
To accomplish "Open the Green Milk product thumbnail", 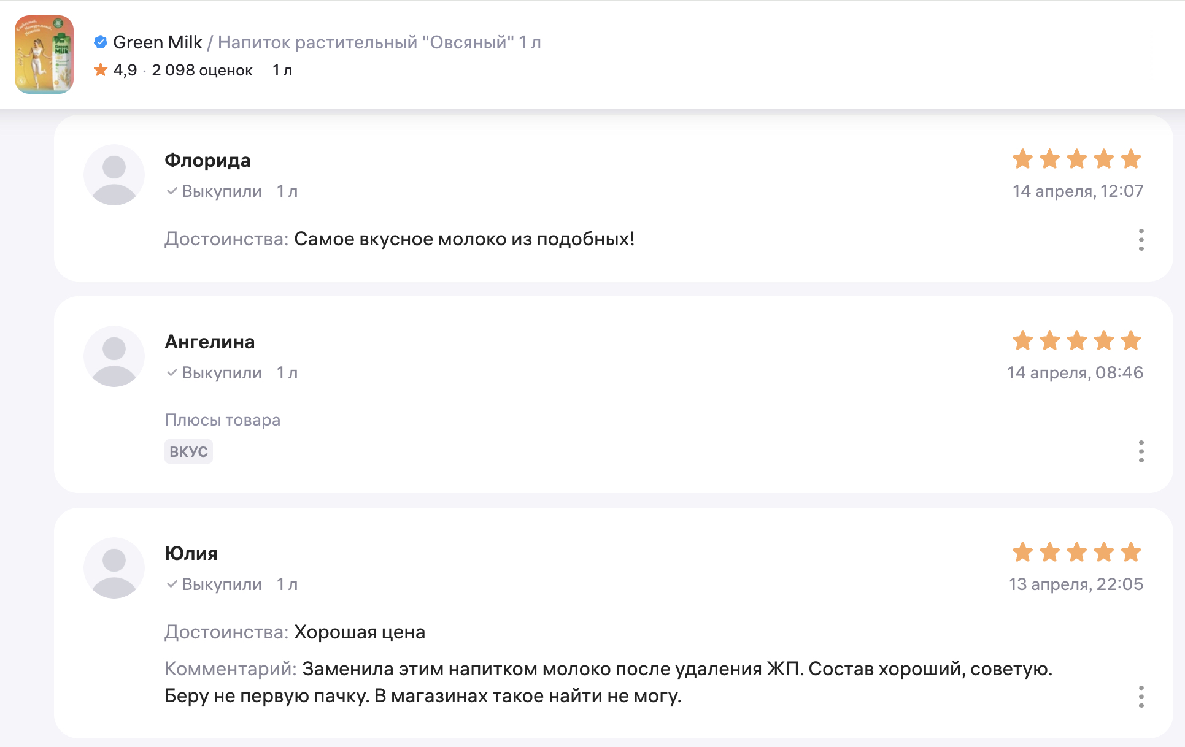I will 44,55.
